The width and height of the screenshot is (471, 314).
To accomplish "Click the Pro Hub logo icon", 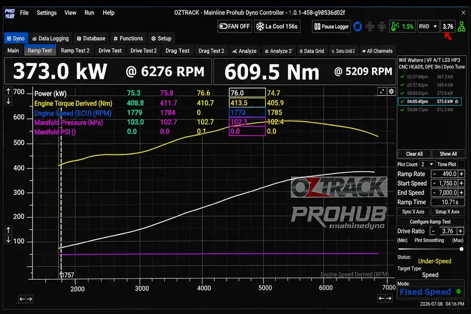I will click(9, 13).
